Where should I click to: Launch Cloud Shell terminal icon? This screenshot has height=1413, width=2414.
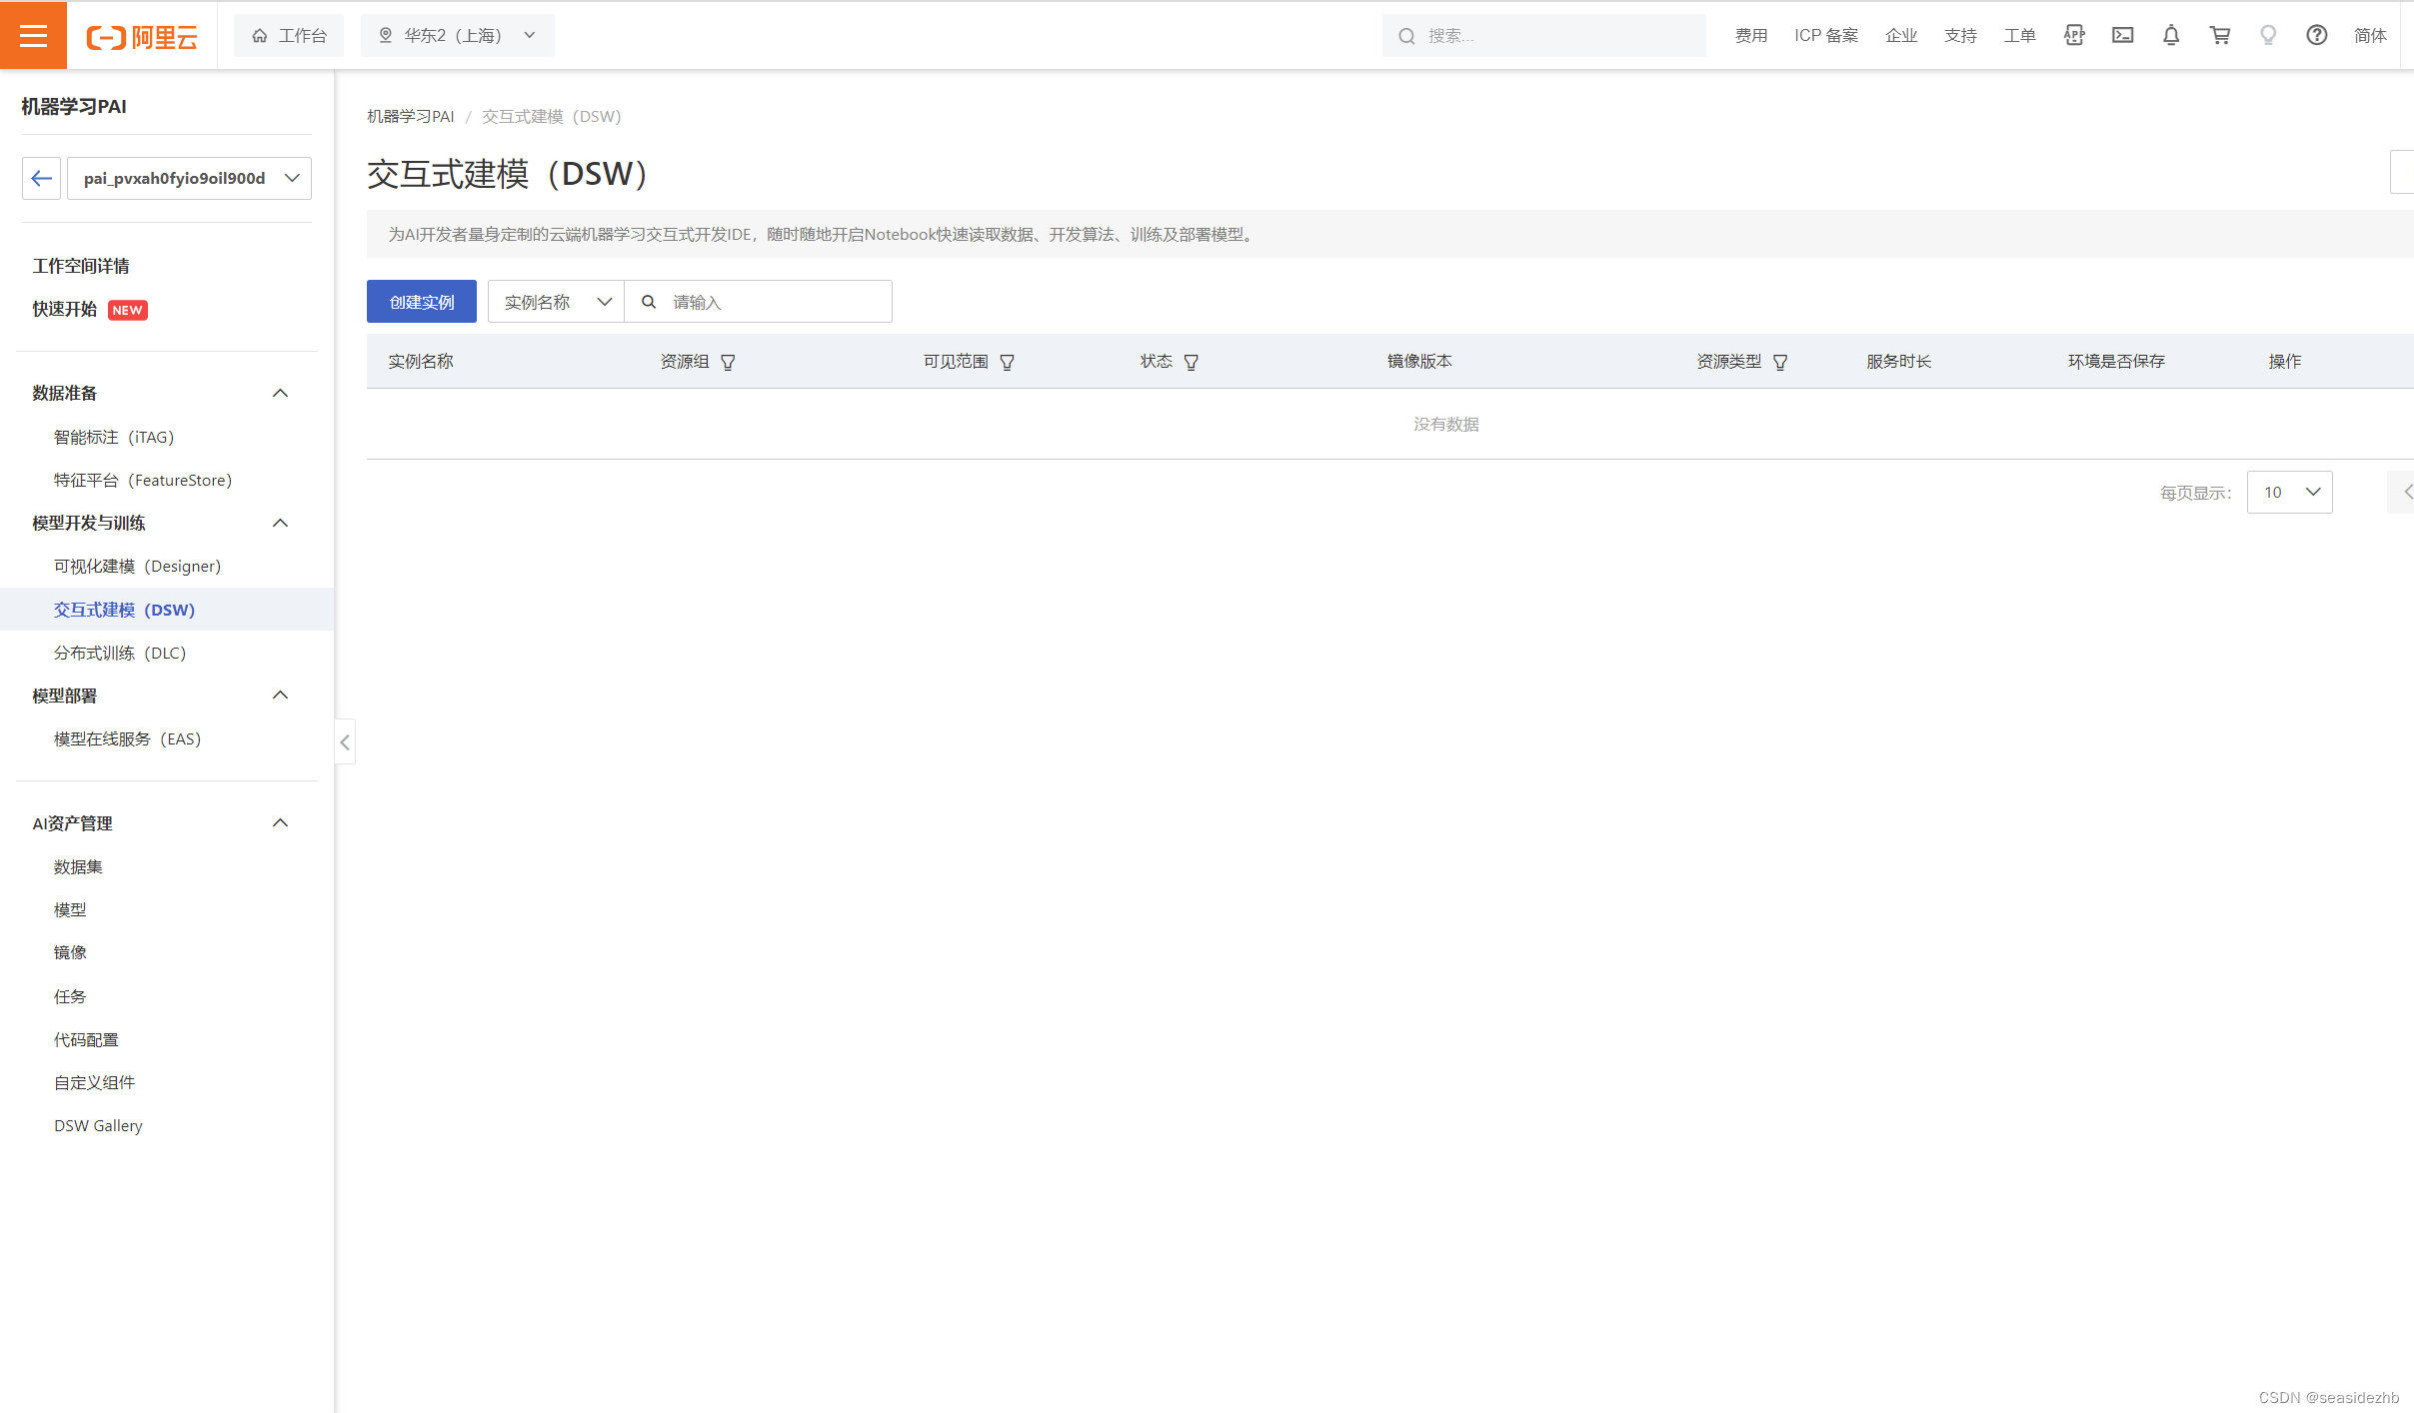[2122, 35]
